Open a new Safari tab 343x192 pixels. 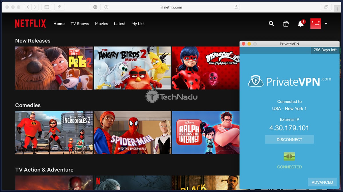(x=337, y=9)
